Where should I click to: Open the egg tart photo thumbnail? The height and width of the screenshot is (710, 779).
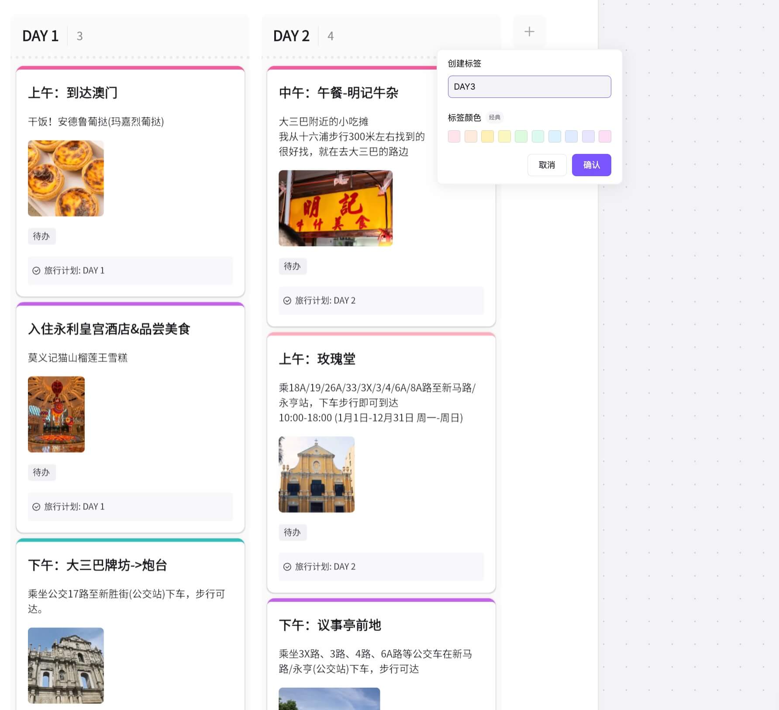click(66, 178)
